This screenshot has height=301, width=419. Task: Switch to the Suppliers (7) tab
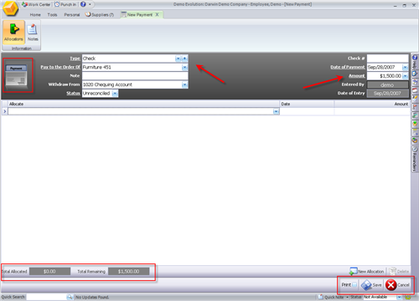point(100,14)
